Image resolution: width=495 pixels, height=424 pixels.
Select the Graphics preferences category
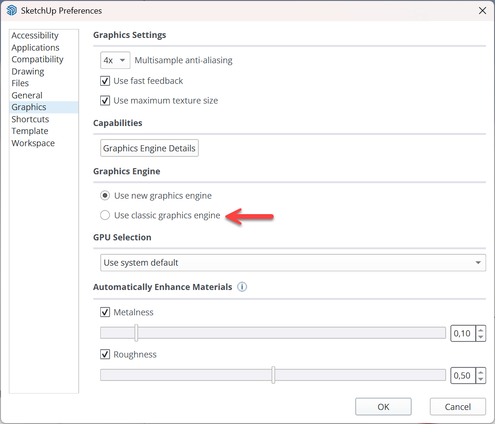(44, 107)
